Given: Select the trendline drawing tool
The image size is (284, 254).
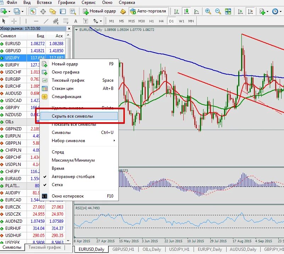Looking at the screenshot, I should click(46, 21).
